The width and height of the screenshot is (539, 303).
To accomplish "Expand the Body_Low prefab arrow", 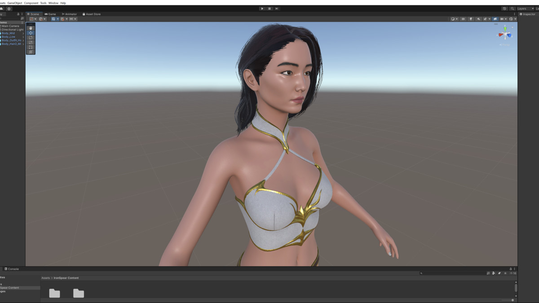I will tap(23, 37).
